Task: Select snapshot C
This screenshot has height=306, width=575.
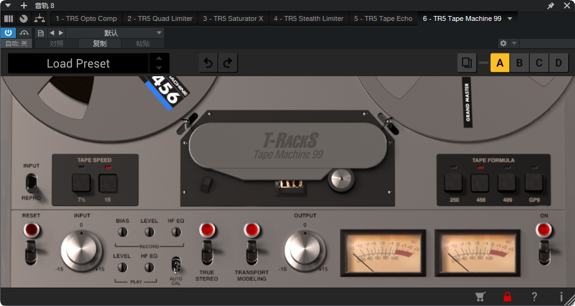Action: pyautogui.click(x=539, y=63)
